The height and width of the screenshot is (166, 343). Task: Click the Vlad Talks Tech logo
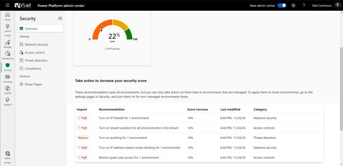pos(23,5)
